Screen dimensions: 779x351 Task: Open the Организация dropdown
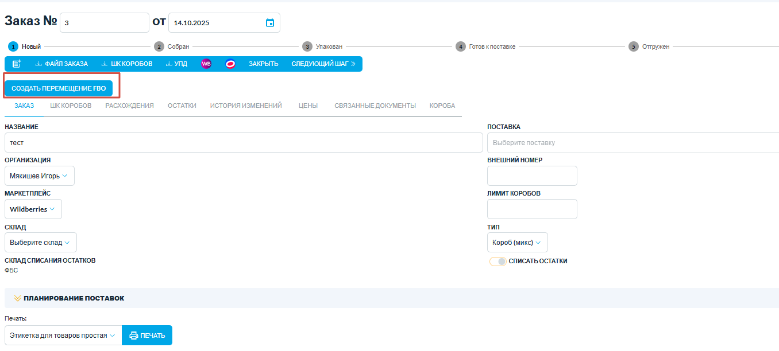39,176
